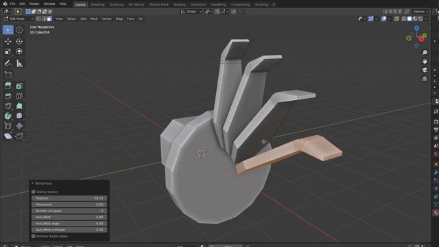Click the viewport zoom magnifier icon

click(x=425, y=53)
